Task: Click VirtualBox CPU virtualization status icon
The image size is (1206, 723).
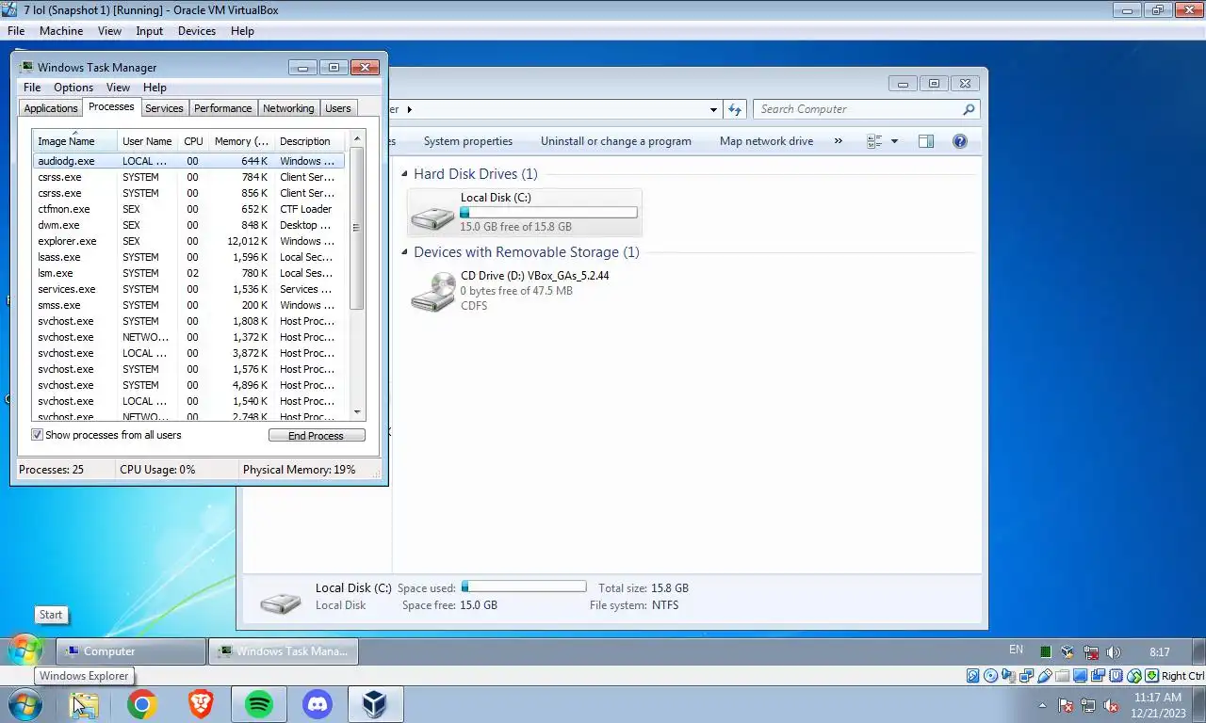Action: point(1116,676)
